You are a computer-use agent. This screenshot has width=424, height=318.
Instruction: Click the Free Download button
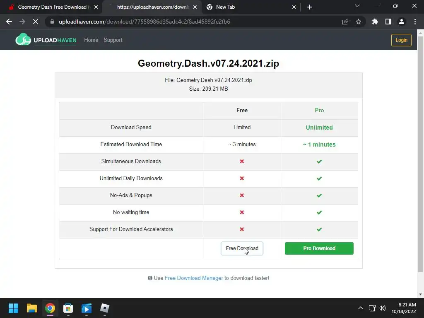pyautogui.click(x=242, y=248)
